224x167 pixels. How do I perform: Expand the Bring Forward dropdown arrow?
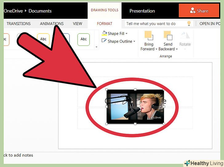click(x=156, y=49)
